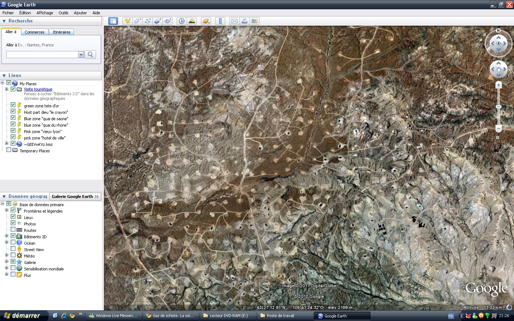514x321 pixels.
Task: Show sunlight across the landscape icon
Action: (192, 21)
